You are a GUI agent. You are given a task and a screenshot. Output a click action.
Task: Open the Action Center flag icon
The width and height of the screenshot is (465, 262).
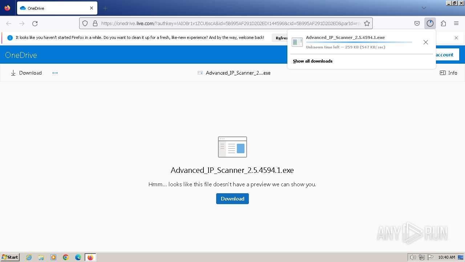tap(430, 257)
